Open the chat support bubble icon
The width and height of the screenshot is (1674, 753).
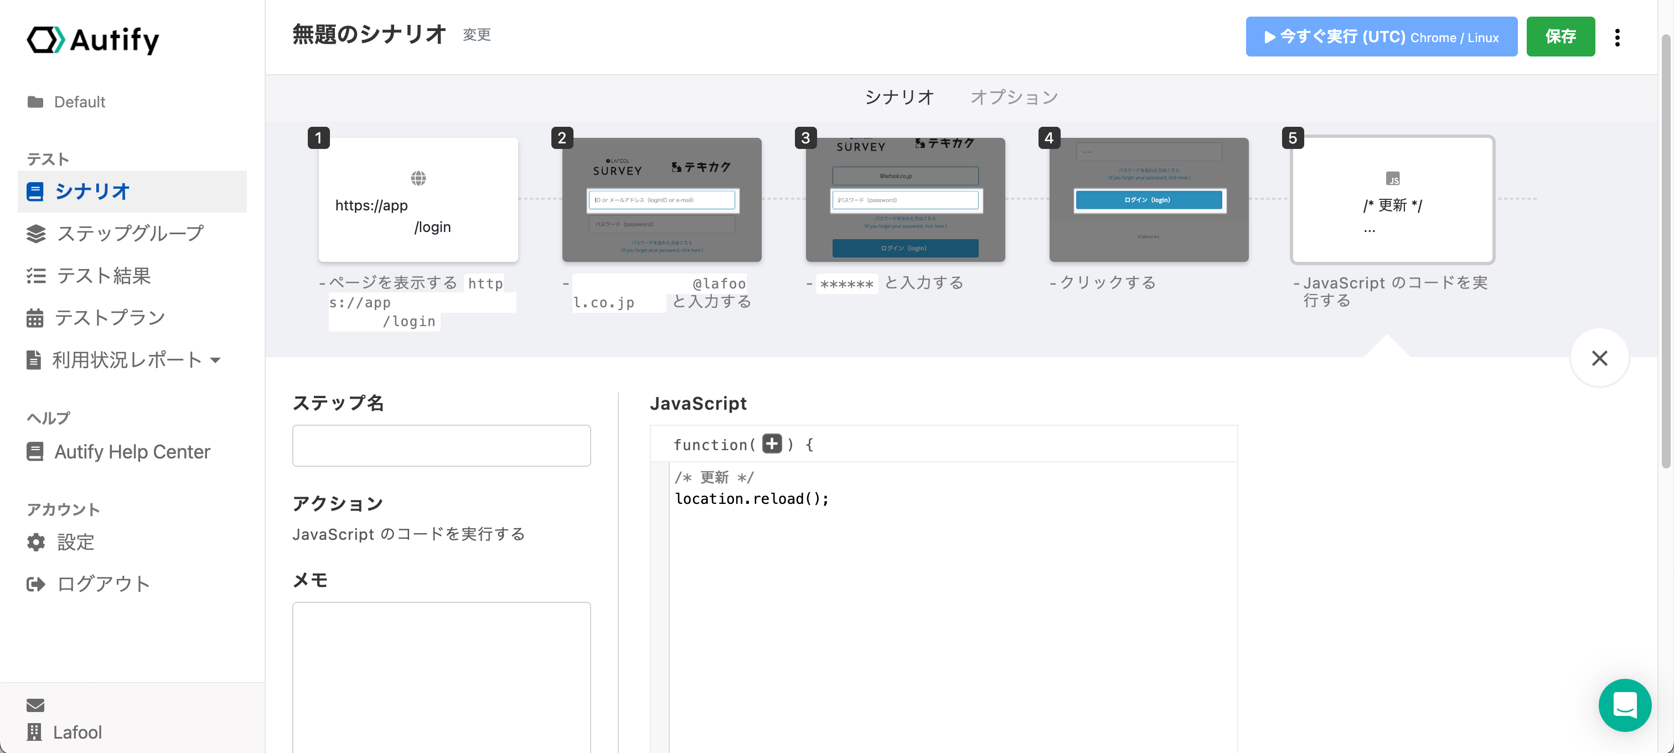point(1624,705)
